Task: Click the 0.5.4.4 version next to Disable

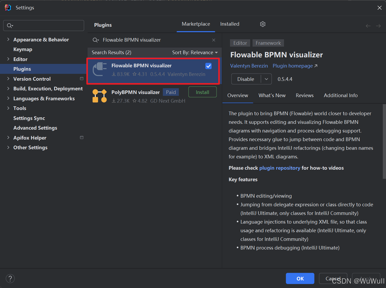Action: click(285, 79)
